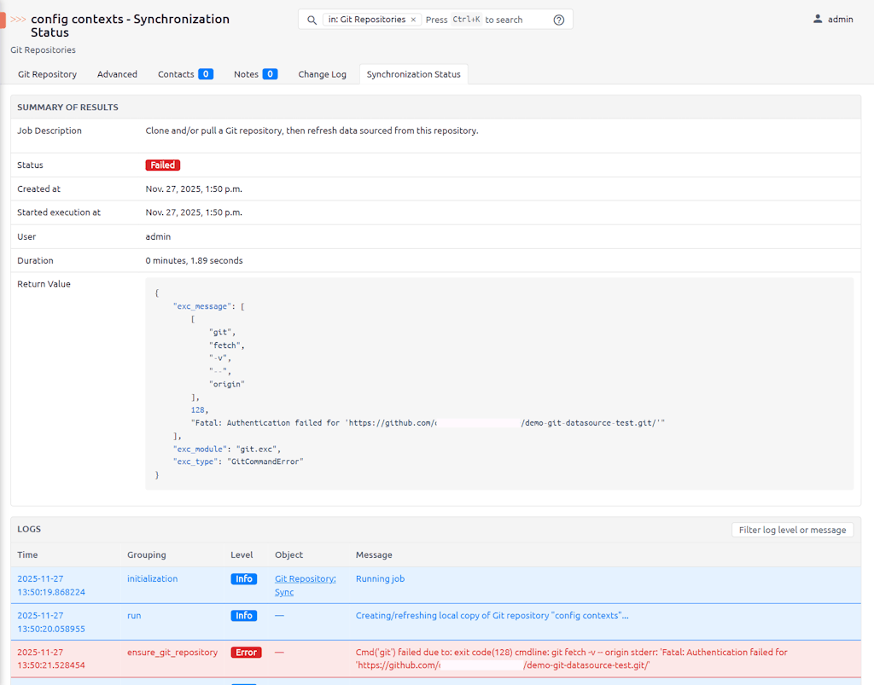Screen dimensions: 874x685
Task: Click the red Error level badge
Action: (x=246, y=653)
